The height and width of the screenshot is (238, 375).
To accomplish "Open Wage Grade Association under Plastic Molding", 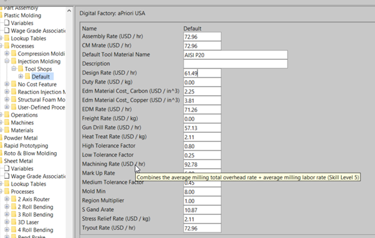I will 35,31.
